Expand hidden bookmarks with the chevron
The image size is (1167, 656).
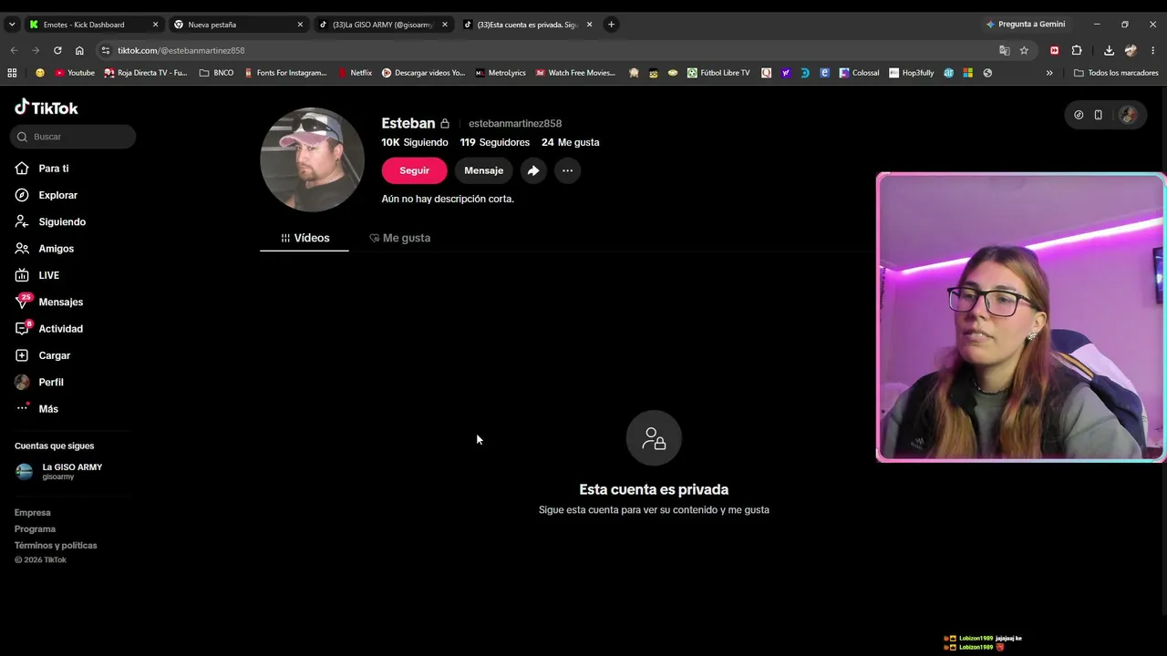pos(1049,73)
